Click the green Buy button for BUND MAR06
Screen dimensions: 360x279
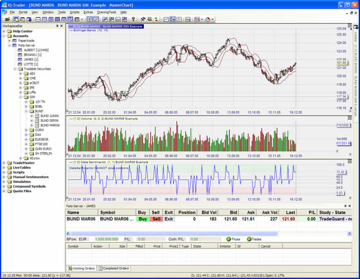142,219
